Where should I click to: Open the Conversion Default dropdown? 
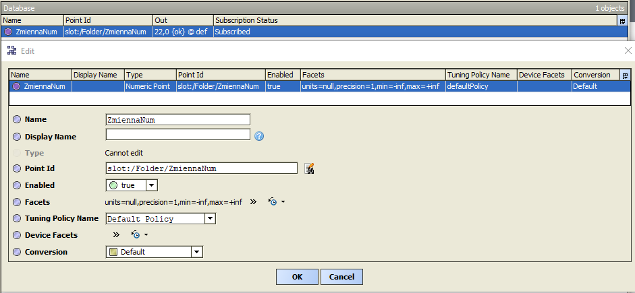point(197,252)
